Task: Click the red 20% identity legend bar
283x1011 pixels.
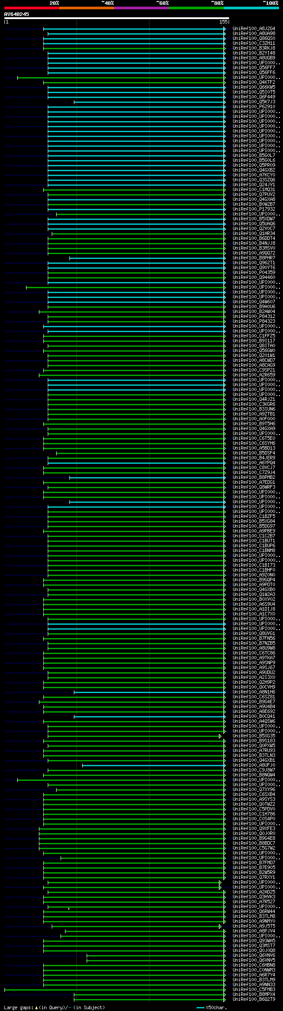Action: [x=31, y=8]
